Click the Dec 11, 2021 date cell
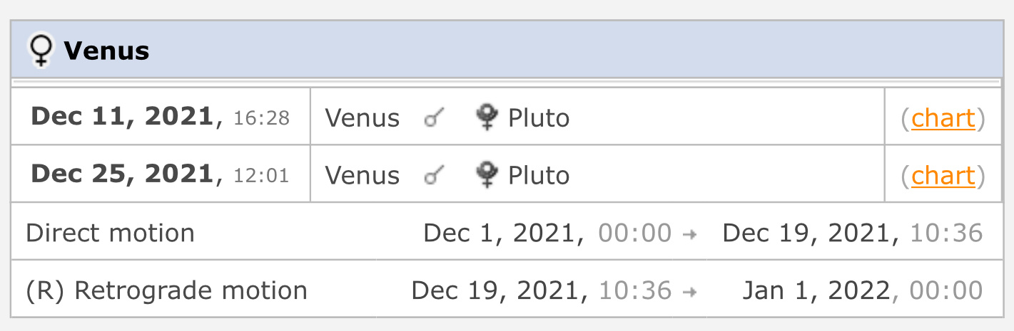 (161, 117)
